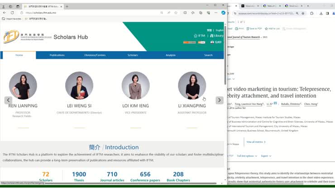Open the Library link in the green header

217,36
